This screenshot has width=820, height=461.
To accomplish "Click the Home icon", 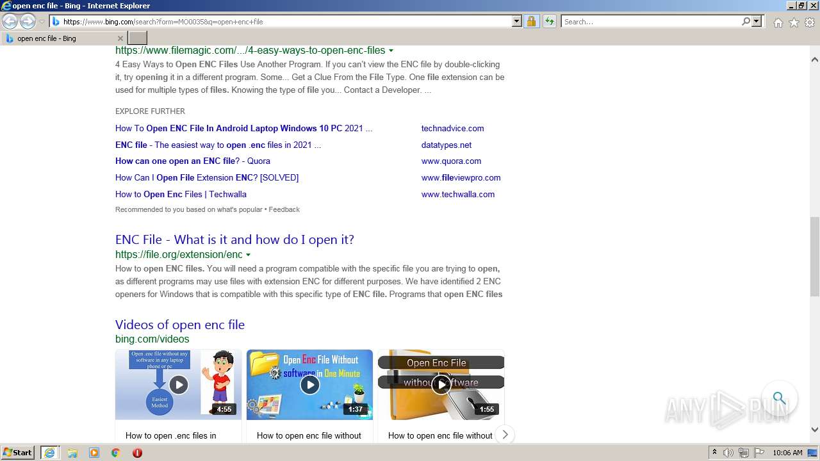I will pyautogui.click(x=778, y=22).
